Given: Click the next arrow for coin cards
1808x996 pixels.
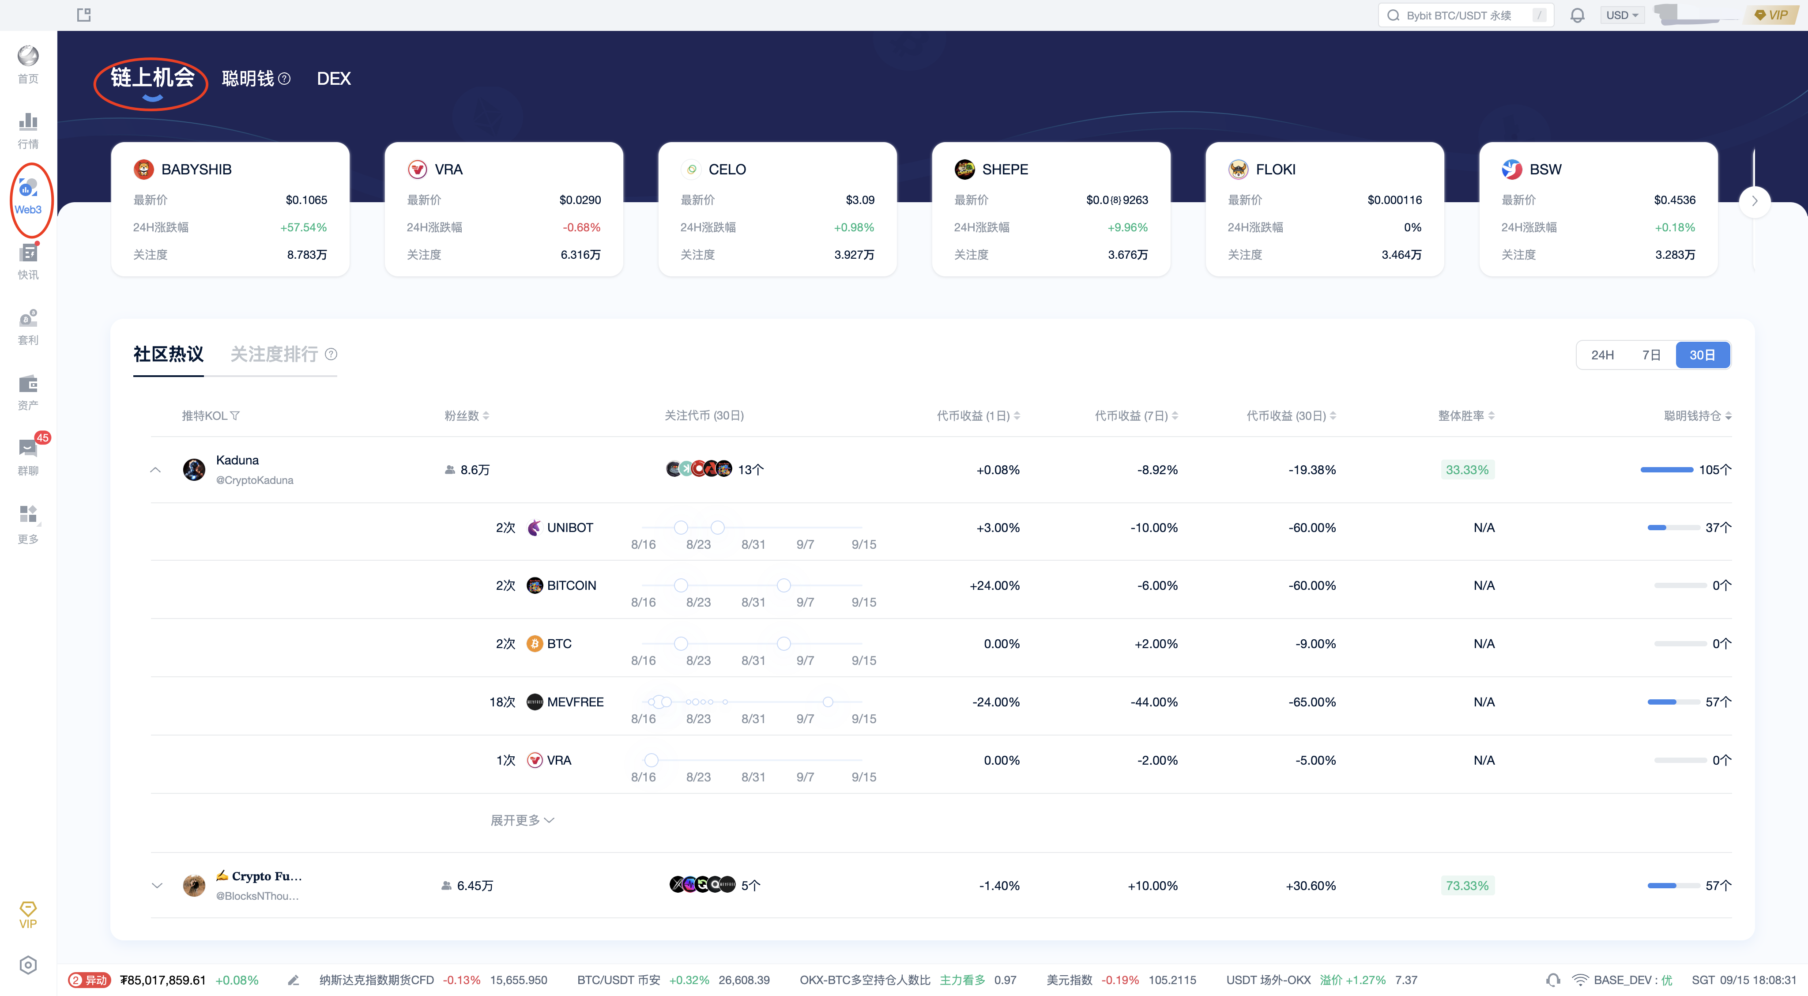Looking at the screenshot, I should click(x=1755, y=201).
